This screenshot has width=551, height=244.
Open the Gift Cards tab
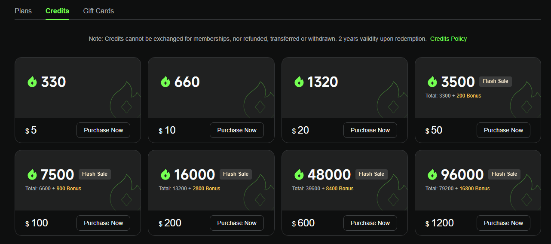[98, 11]
